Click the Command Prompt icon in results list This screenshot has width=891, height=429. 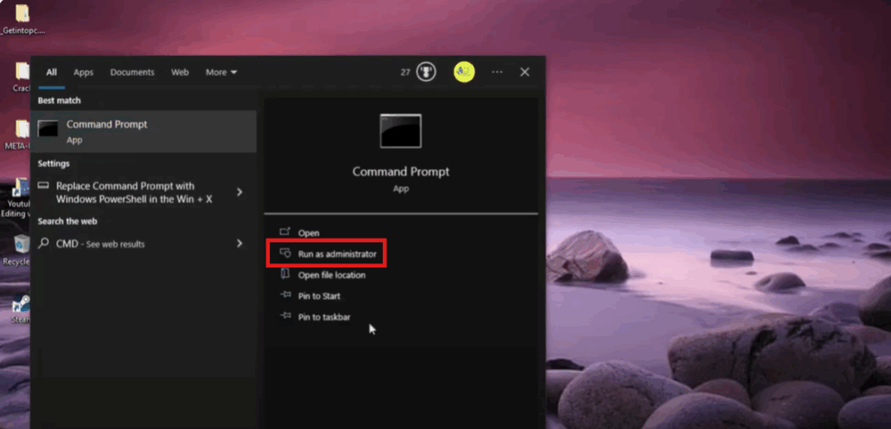click(48, 129)
